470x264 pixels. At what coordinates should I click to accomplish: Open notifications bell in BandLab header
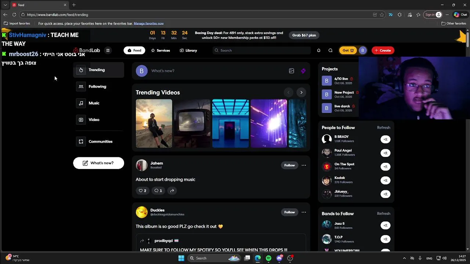(x=319, y=50)
